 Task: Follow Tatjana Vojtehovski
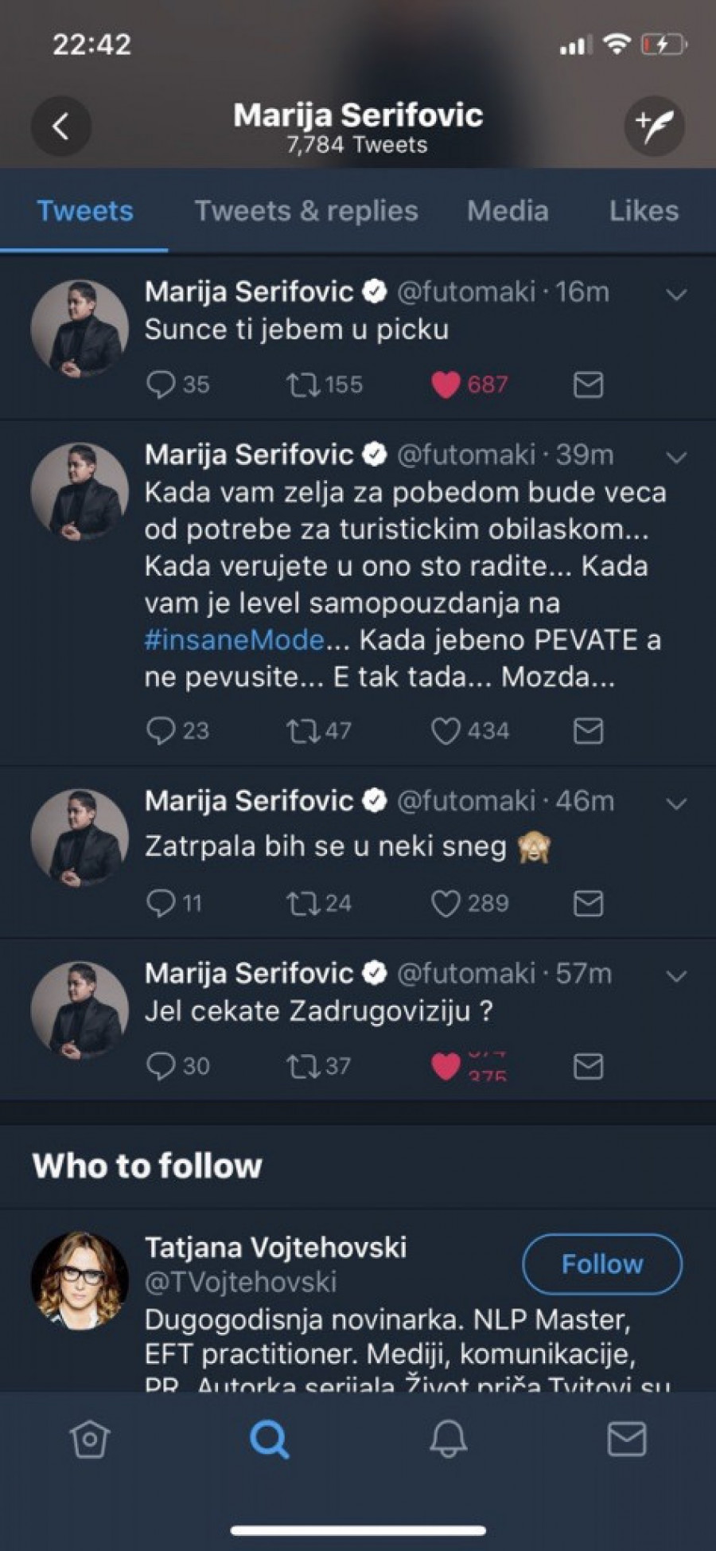pyautogui.click(x=602, y=1264)
